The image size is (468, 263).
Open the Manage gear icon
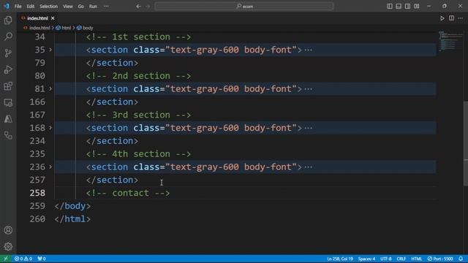pos(8,246)
